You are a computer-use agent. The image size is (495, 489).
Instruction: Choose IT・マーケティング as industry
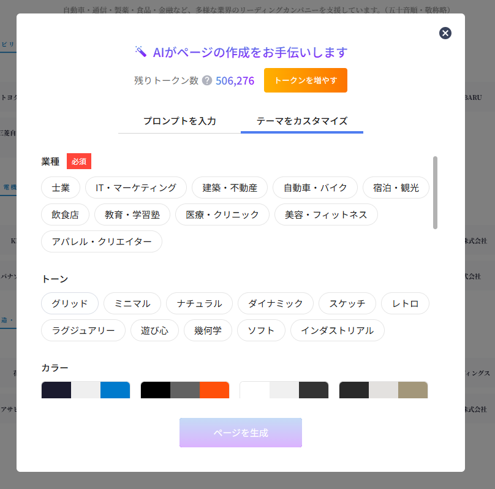point(136,188)
